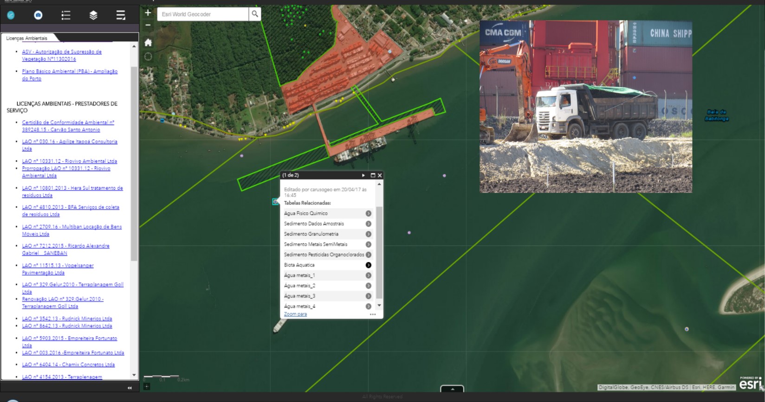Open the camera photos widget
Screen dimensions: 765x402
pos(38,15)
